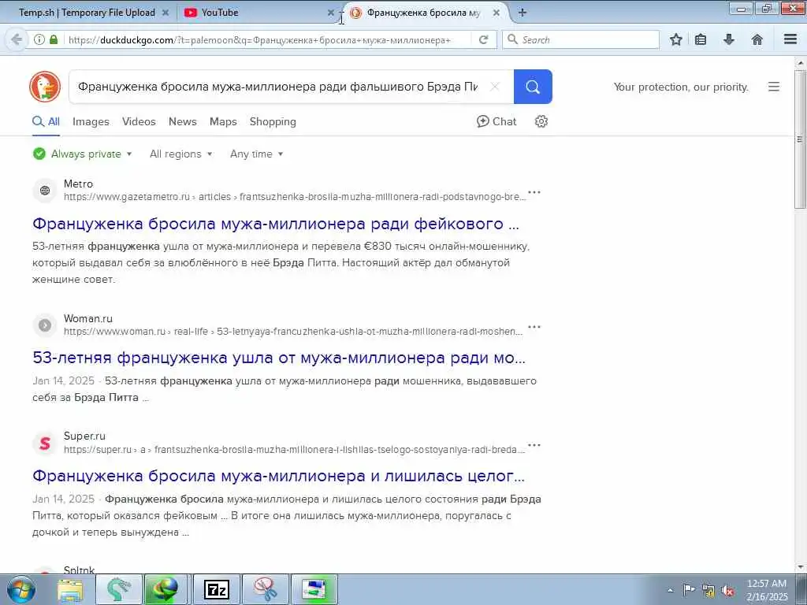This screenshot has height=605, width=807.
Task: Show hidden tray icons arrow
Action: tap(670, 590)
